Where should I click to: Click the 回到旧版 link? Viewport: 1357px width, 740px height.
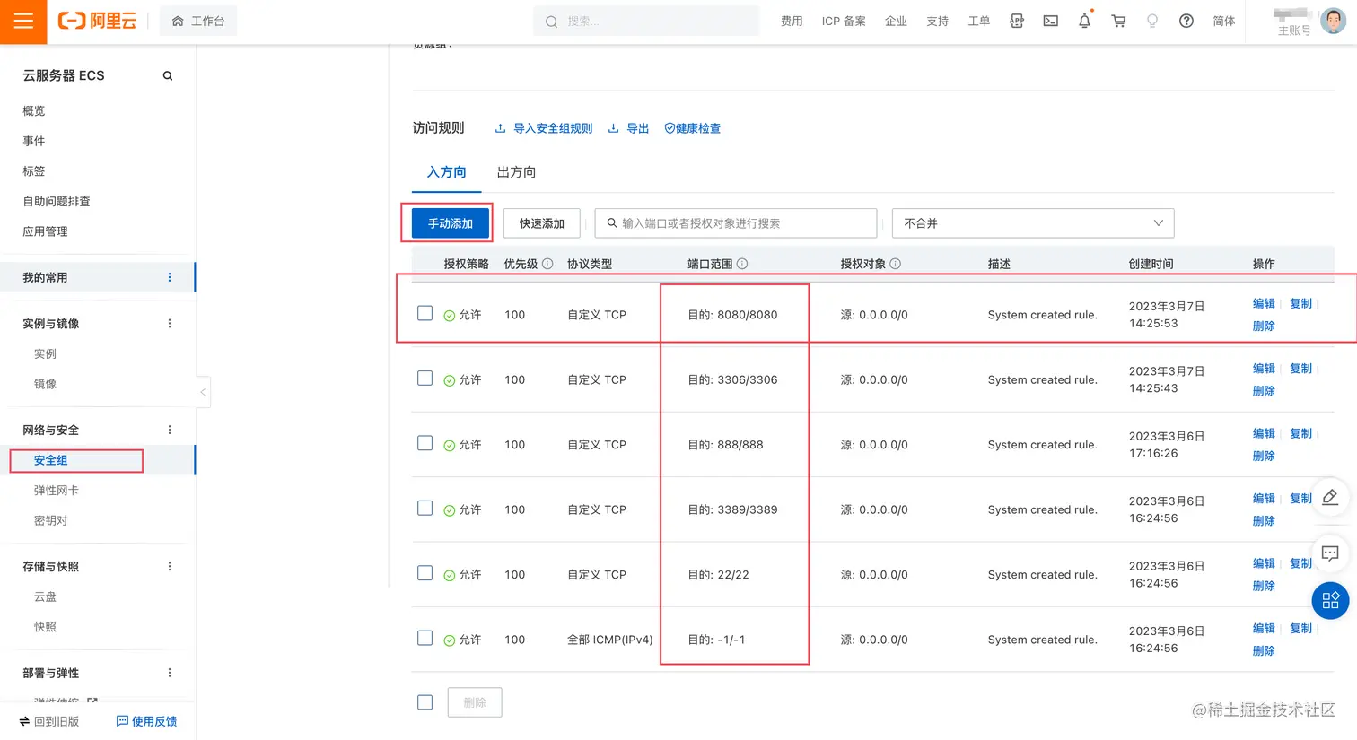[48, 721]
